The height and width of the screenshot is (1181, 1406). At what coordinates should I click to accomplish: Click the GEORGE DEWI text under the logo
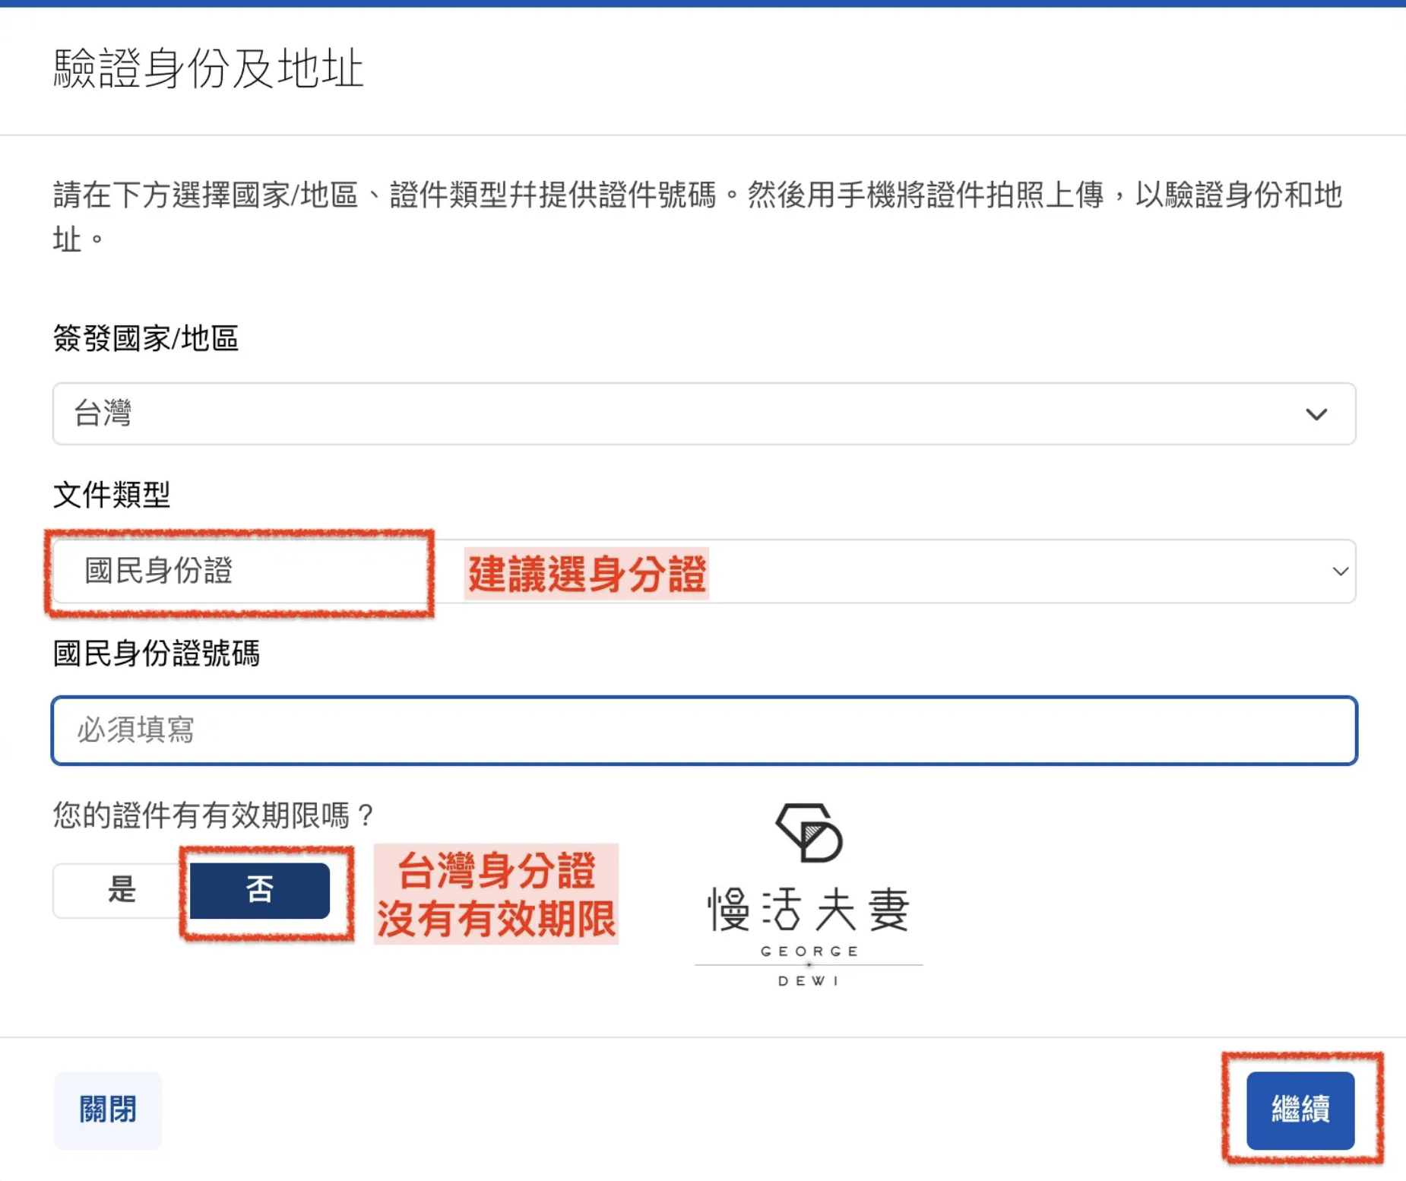pyautogui.click(x=809, y=966)
